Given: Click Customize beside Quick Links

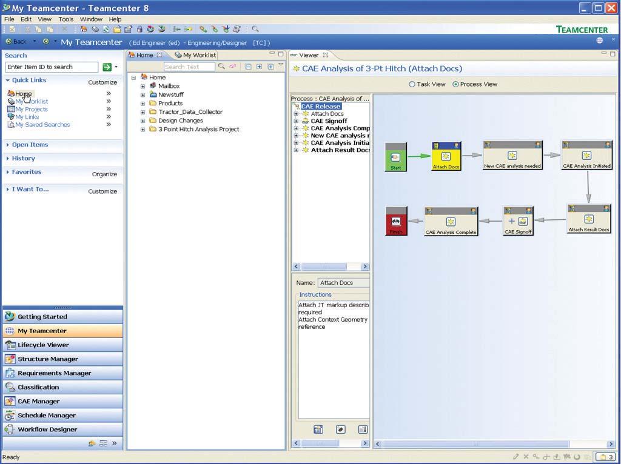Looking at the screenshot, I should (102, 82).
